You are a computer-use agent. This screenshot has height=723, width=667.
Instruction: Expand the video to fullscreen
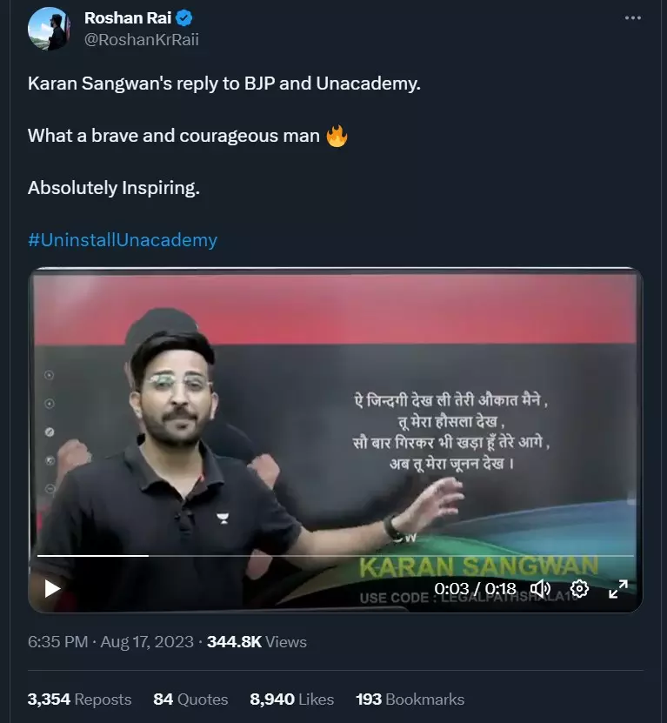point(618,589)
